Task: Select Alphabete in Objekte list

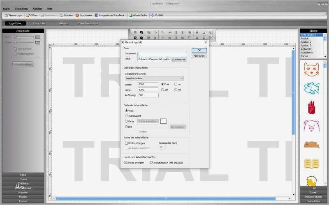Action: (312, 49)
